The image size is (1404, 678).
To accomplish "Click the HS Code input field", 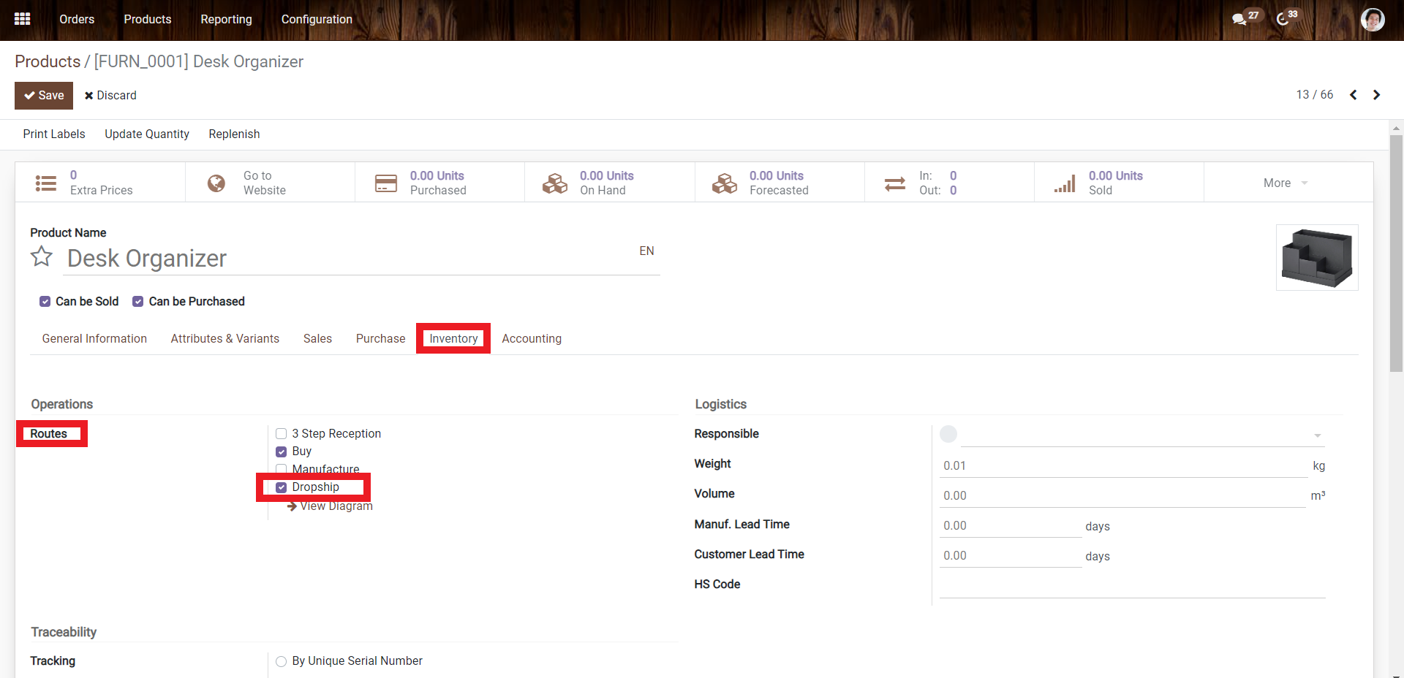I will tap(1133, 586).
